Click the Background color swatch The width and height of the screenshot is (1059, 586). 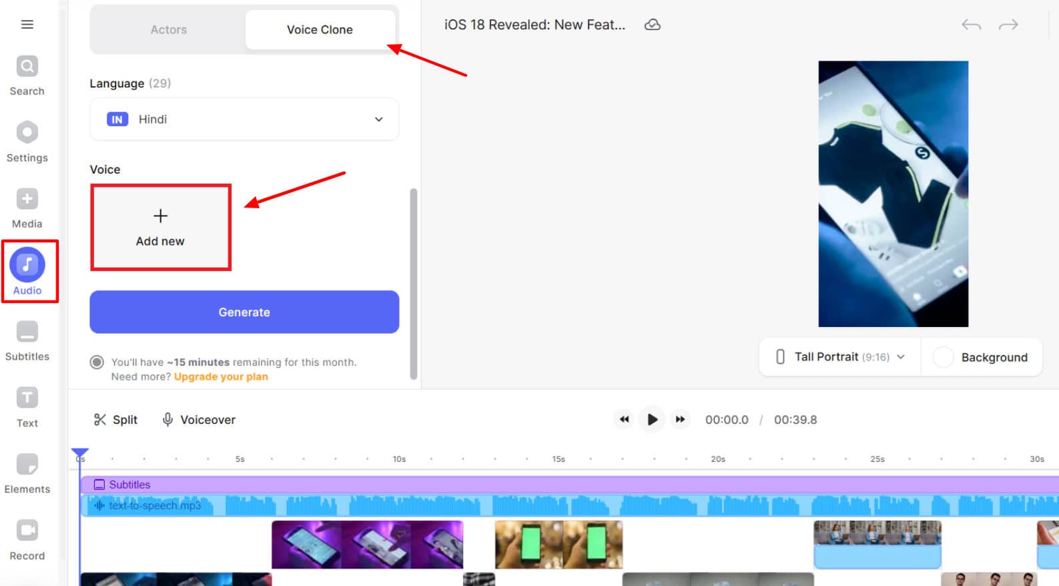coord(943,357)
